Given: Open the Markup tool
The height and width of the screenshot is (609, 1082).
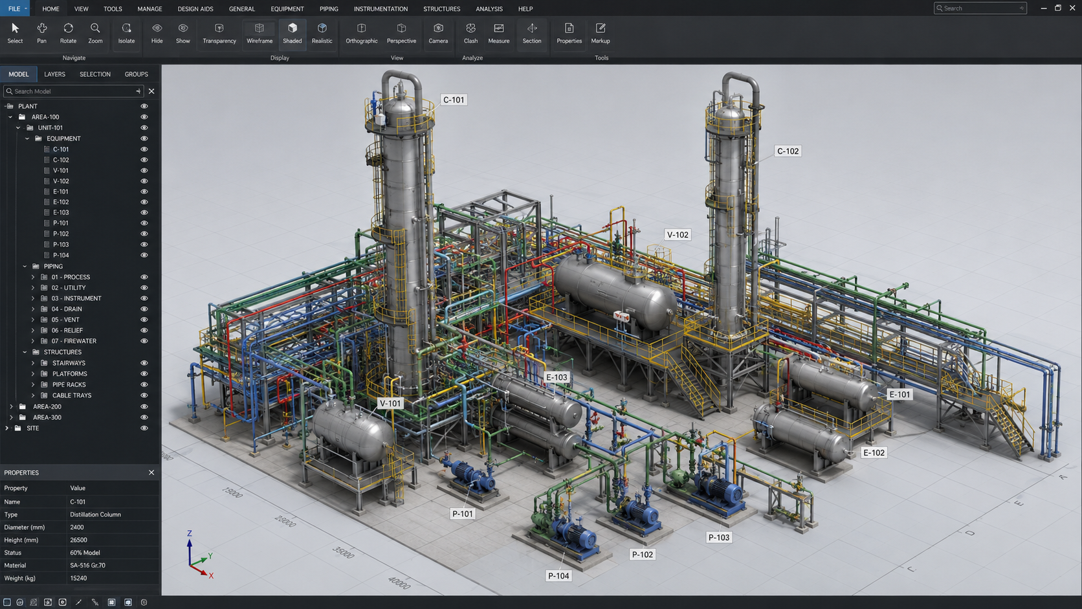Looking at the screenshot, I should [601, 33].
